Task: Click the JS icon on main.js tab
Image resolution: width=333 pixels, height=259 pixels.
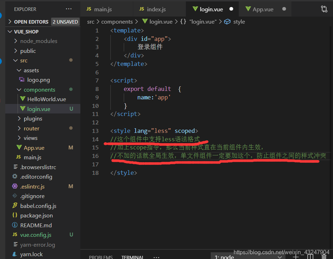Action: click(x=89, y=9)
